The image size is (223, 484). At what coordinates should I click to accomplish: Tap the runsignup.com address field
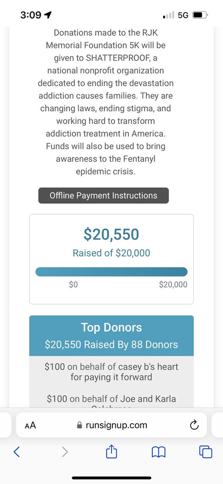point(111,425)
